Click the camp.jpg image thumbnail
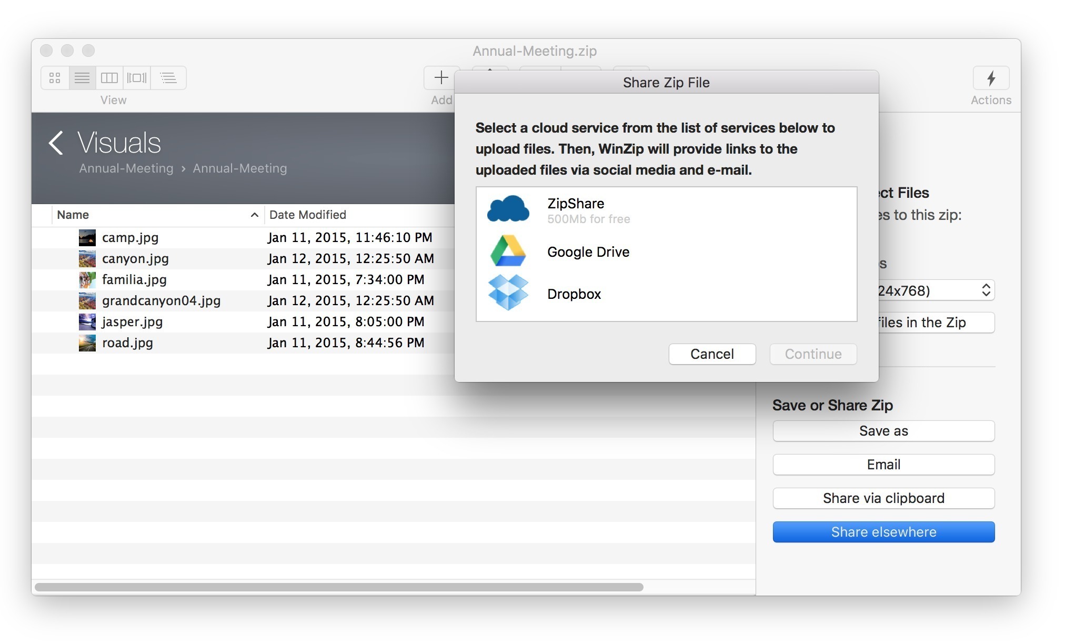 tap(87, 237)
